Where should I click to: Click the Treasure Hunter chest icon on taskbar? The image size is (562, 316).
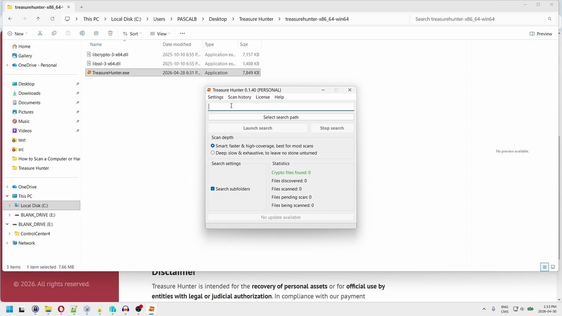click(151, 309)
